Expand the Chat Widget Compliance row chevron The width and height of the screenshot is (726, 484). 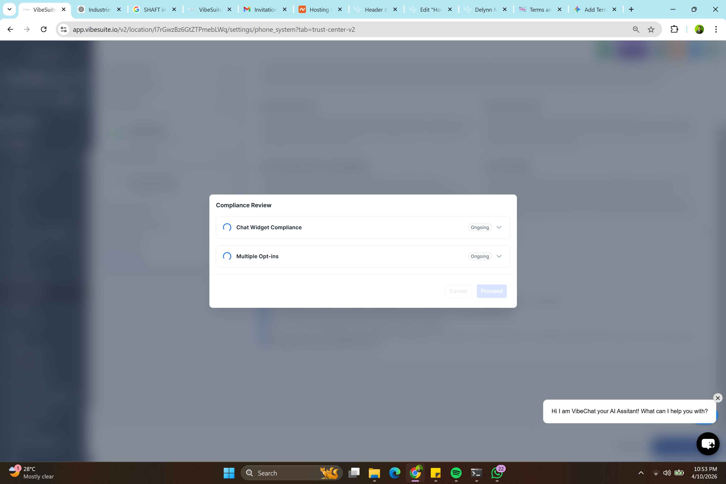(499, 227)
